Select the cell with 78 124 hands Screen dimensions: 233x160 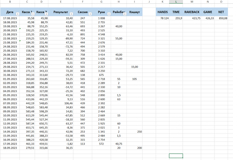point(162,18)
